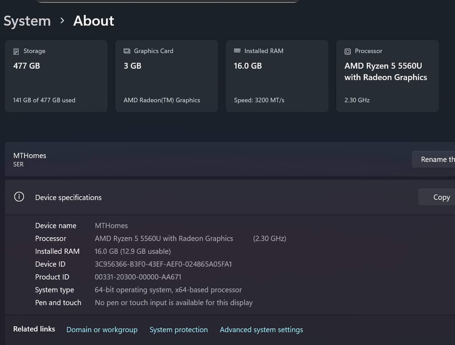Click the breadcrumb chevron after System
Viewport: 455px width, 345px height.
62,21
